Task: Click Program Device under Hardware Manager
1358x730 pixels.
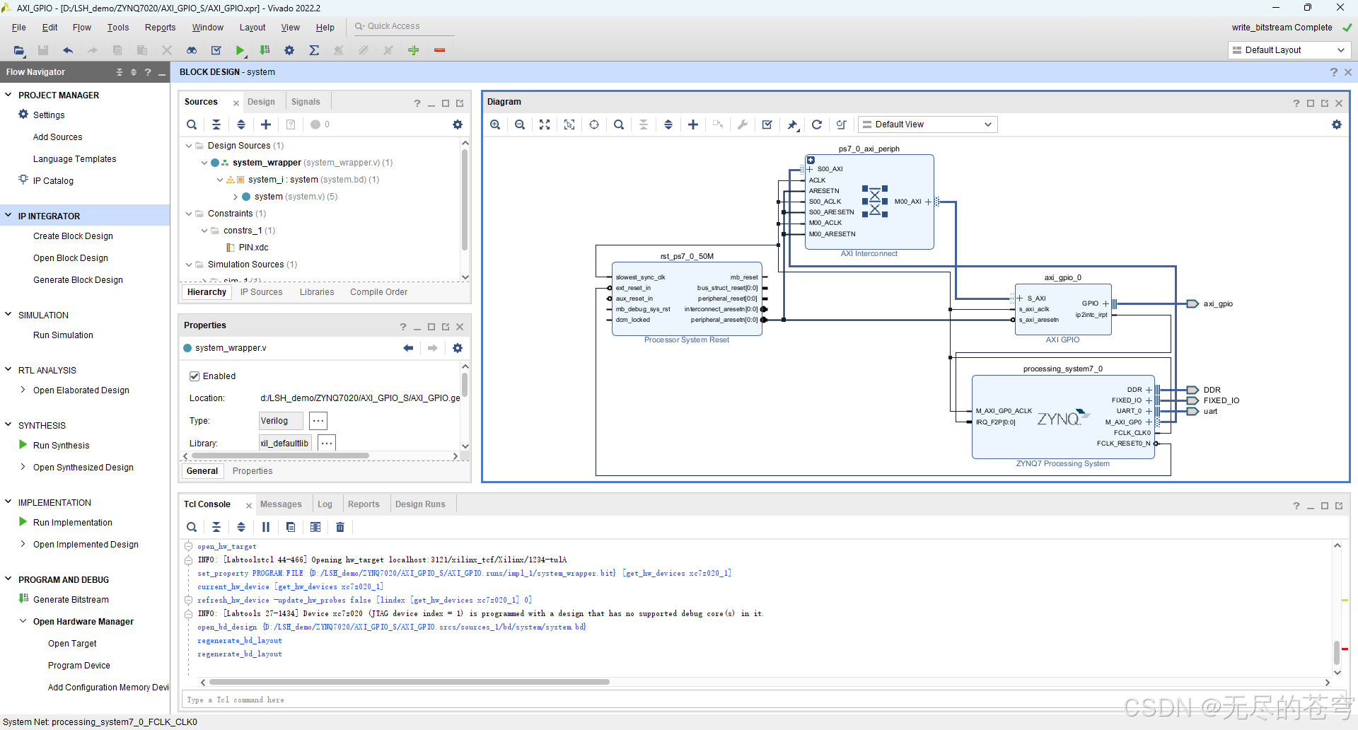Action: pyautogui.click(x=79, y=666)
